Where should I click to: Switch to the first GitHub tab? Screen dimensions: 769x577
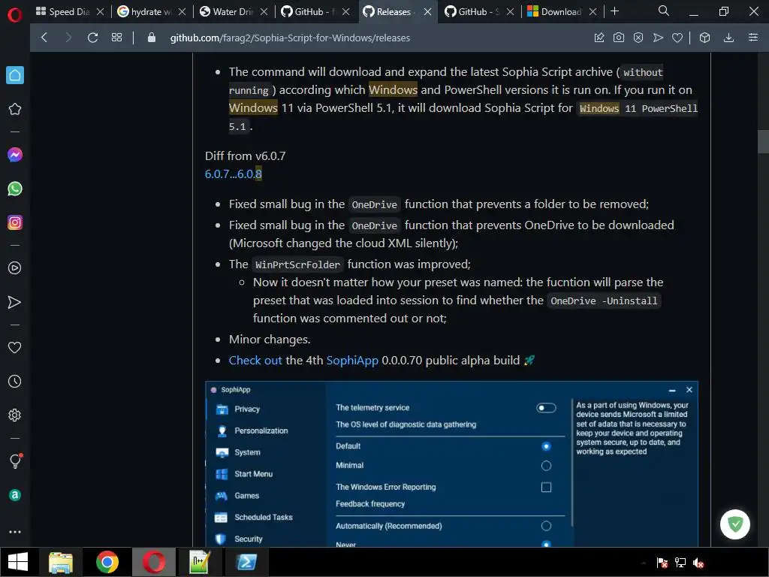[x=315, y=12]
